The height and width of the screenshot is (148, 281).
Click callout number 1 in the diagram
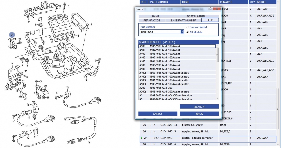click(69, 80)
